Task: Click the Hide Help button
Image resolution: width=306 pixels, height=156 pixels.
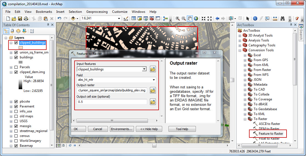Action: 149,129
